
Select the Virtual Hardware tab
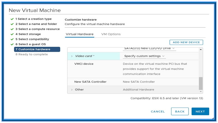click(x=80, y=34)
